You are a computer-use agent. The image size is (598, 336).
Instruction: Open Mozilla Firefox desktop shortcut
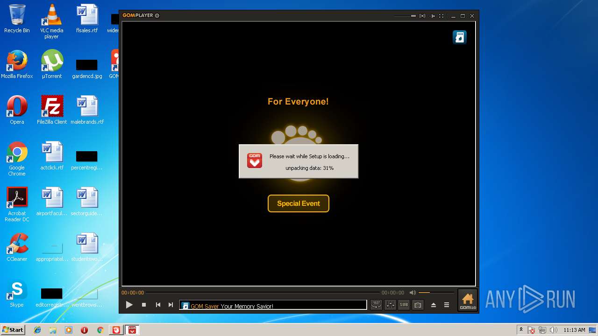tap(17, 64)
